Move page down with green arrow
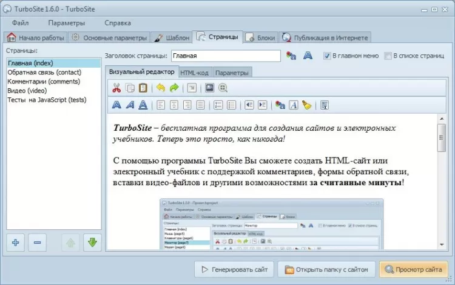The height and width of the screenshot is (285, 455). coord(92,243)
